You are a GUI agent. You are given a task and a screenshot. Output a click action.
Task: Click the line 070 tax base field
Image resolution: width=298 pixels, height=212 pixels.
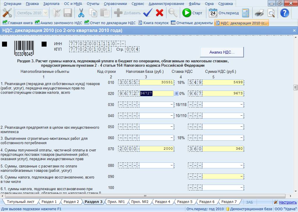coord(157,149)
